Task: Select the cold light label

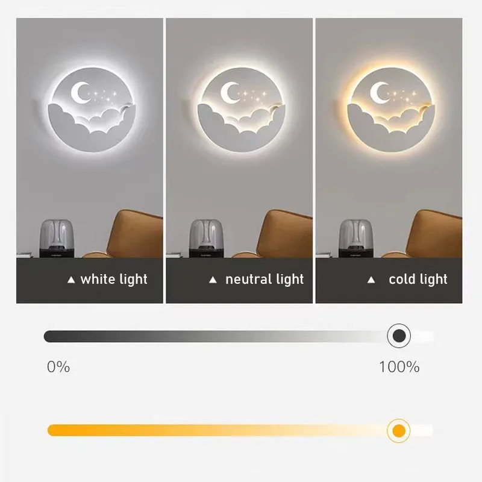Action: tap(418, 279)
